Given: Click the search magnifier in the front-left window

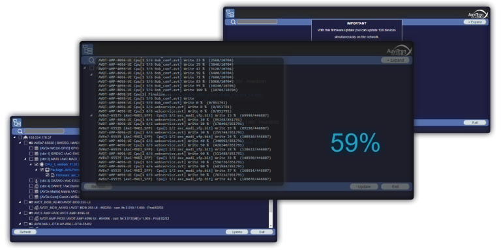Looking at the screenshot, I should coord(20,131).
